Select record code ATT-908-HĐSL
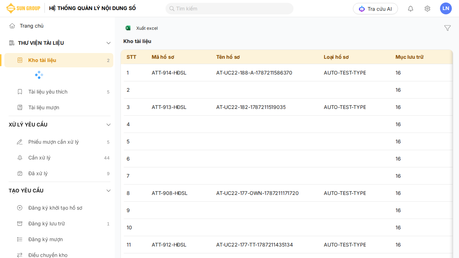This screenshot has height=258, width=459. 170,193
